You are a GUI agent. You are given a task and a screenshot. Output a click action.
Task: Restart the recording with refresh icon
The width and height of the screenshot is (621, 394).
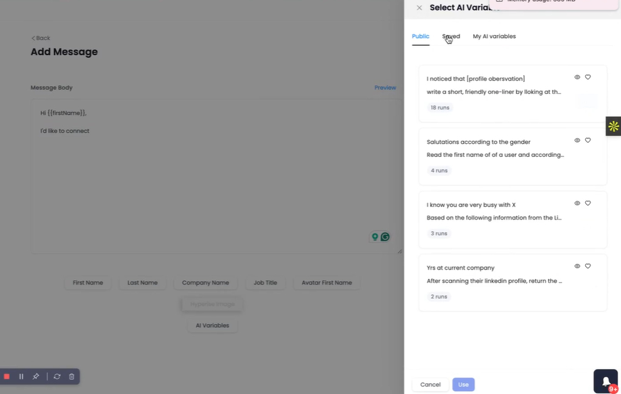(57, 376)
